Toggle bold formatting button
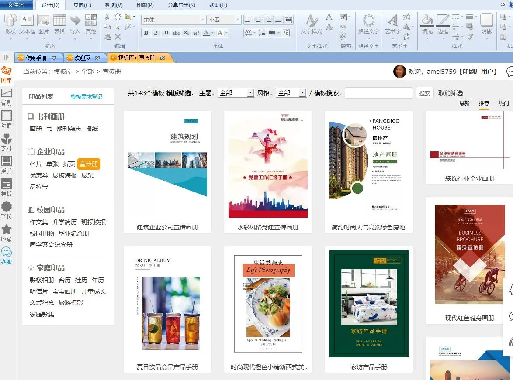The width and height of the screenshot is (513, 380). tap(146, 33)
